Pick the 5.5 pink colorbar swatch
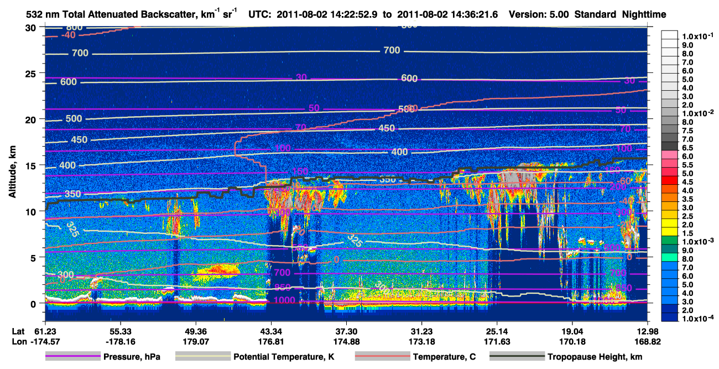The image size is (719, 369). (x=670, y=164)
